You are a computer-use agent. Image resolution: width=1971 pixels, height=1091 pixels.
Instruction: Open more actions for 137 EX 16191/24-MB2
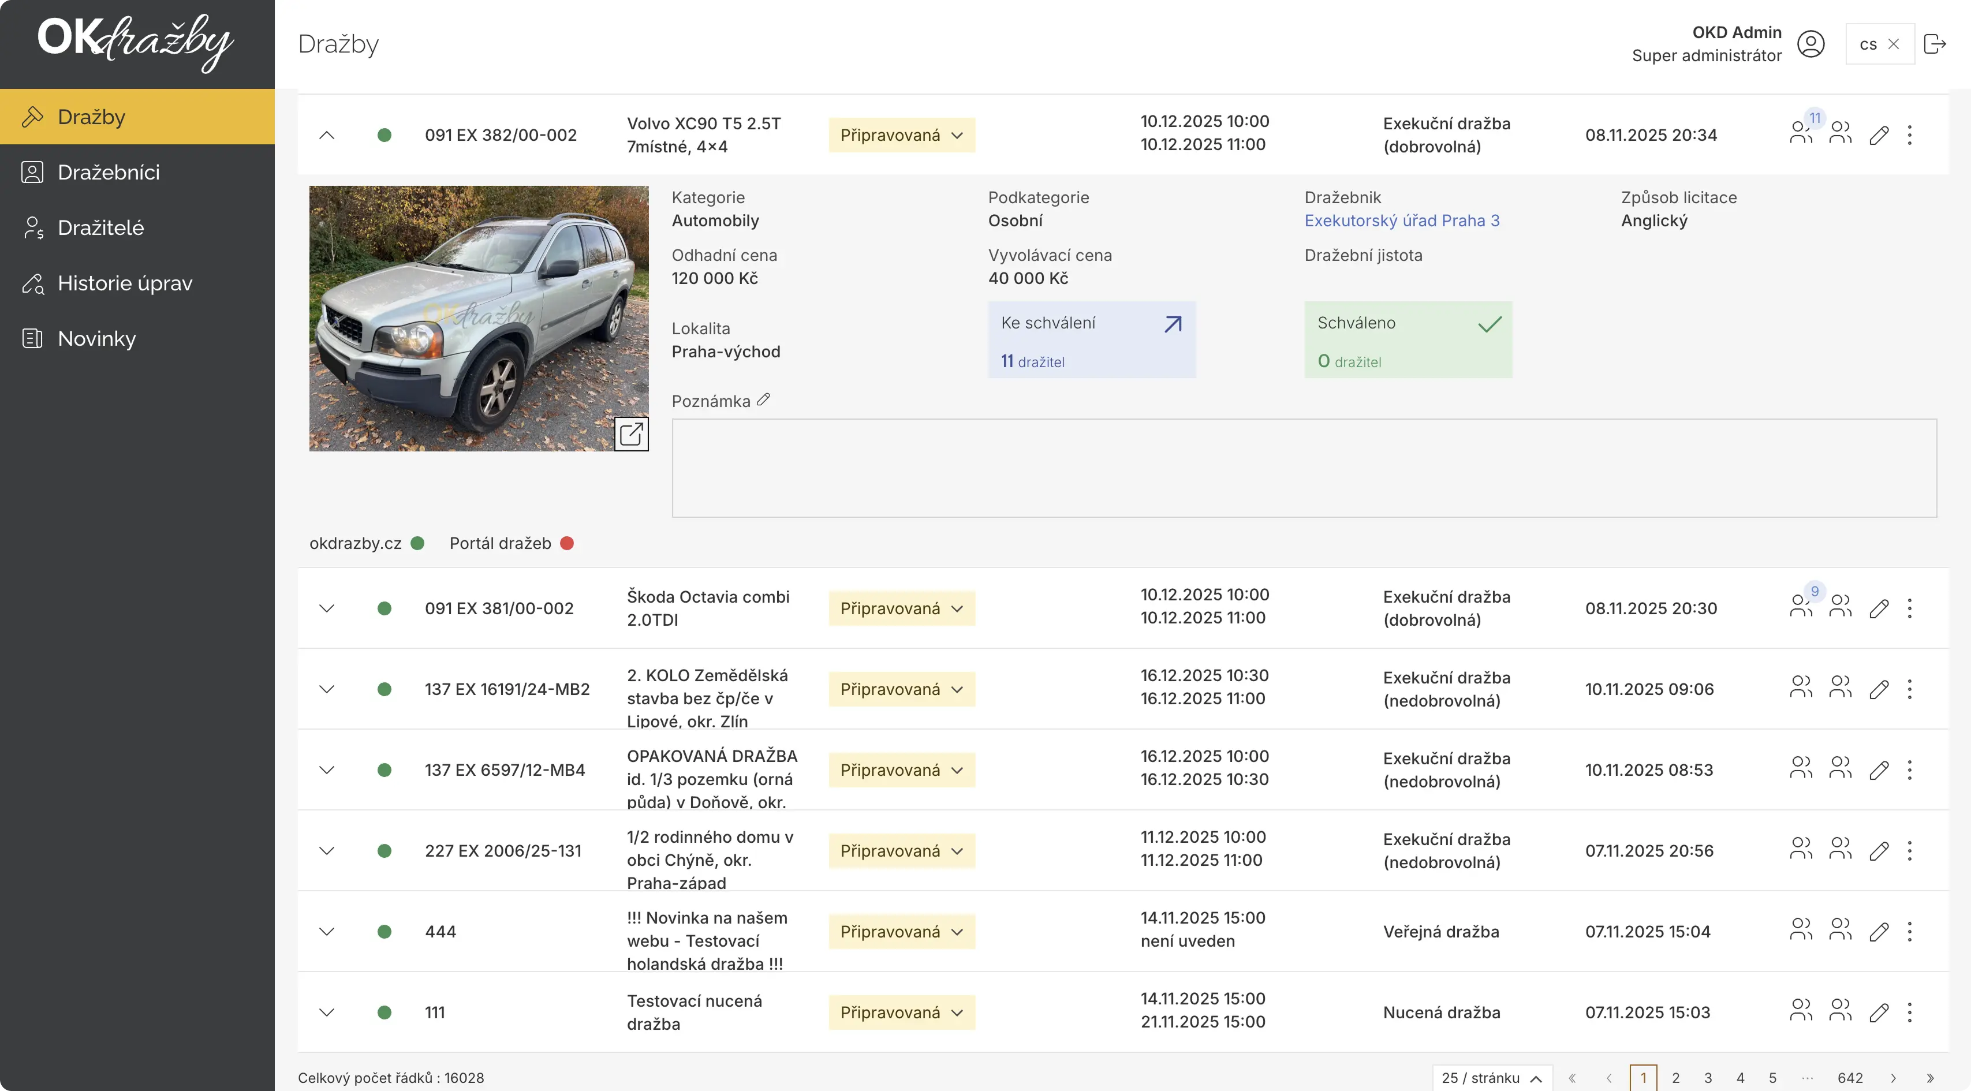click(1910, 689)
